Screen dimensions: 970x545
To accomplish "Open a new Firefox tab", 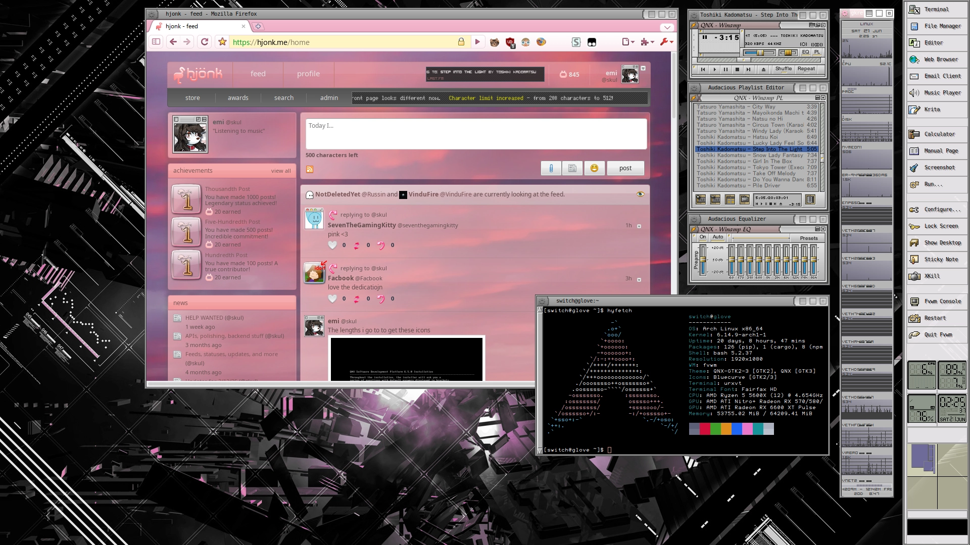I will click(258, 26).
